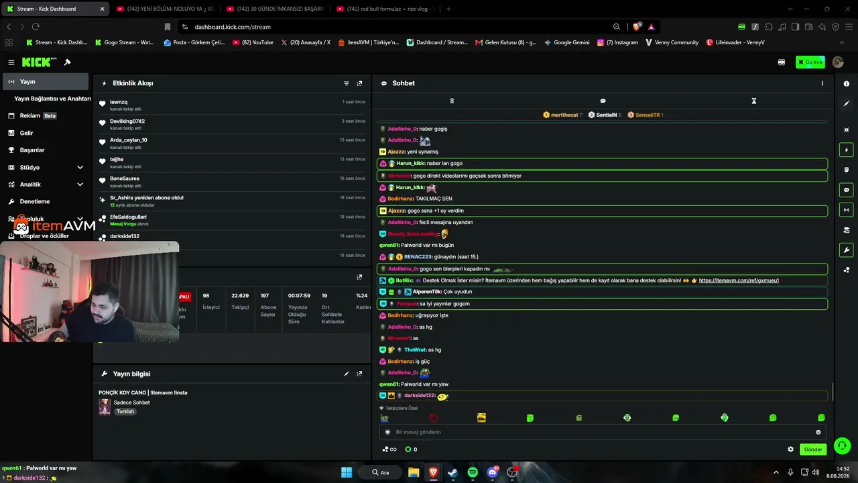Open Discord from the taskbar
The height and width of the screenshot is (483, 858).
(493, 472)
